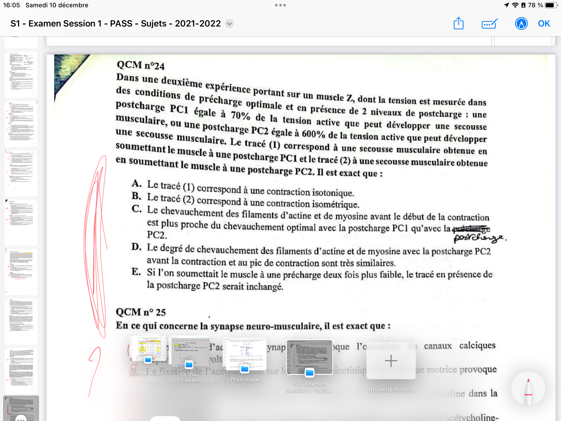Screen dimensions: 561x421
Task: Tap the three dots multitasking menu
Action: click(x=280, y=5)
